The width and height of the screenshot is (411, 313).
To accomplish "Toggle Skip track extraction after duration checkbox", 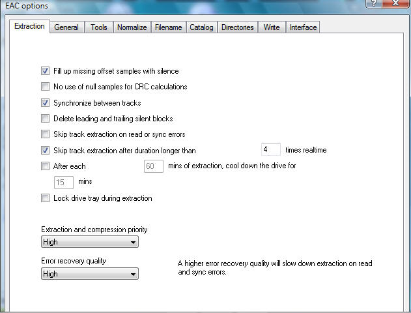I will click(x=45, y=151).
